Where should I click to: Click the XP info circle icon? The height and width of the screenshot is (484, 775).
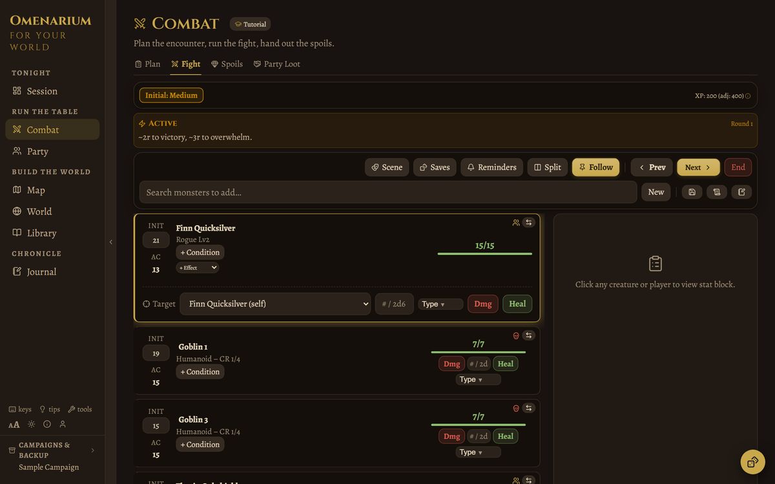point(748,96)
